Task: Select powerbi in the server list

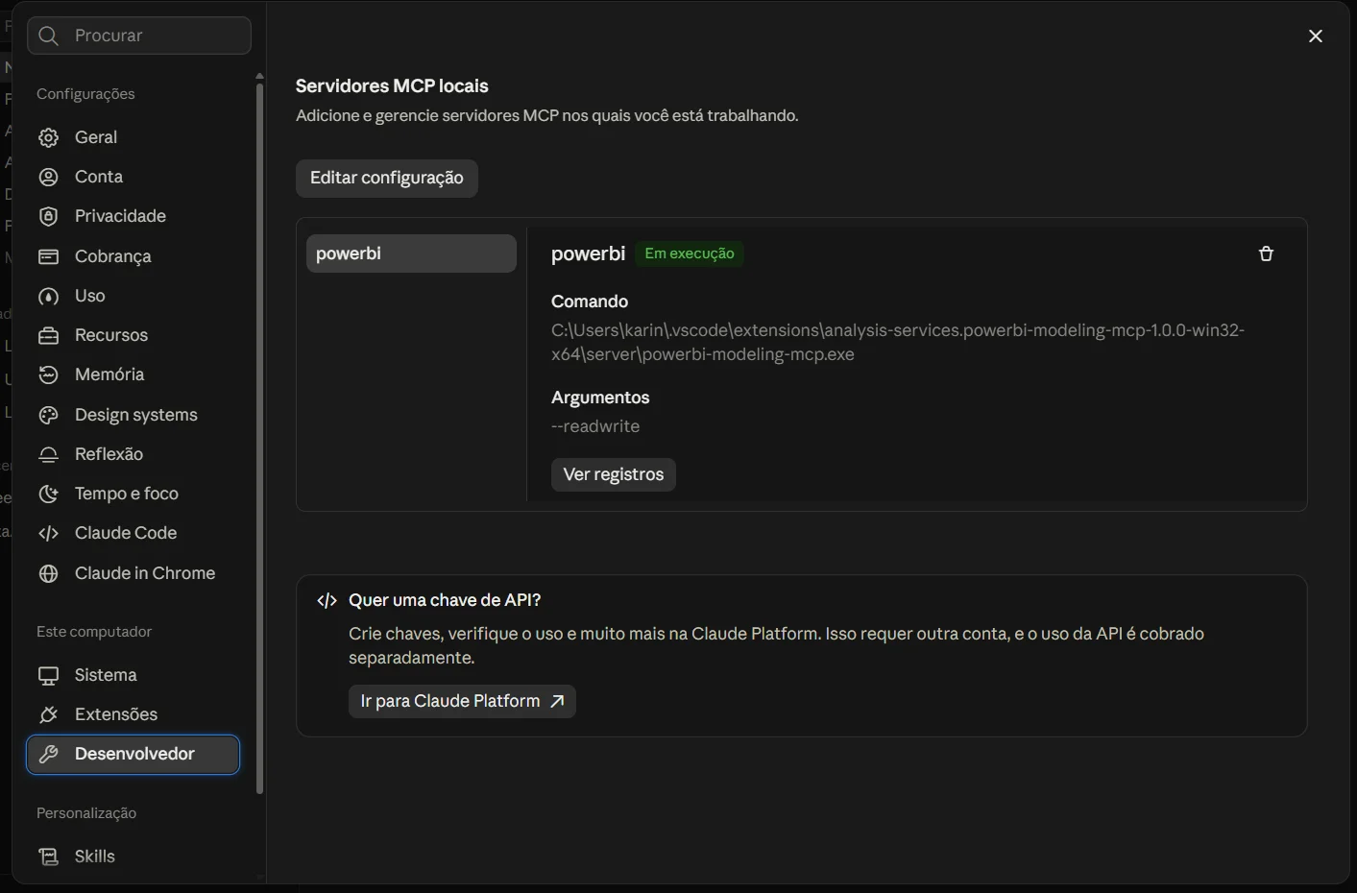Action: coord(411,253)
